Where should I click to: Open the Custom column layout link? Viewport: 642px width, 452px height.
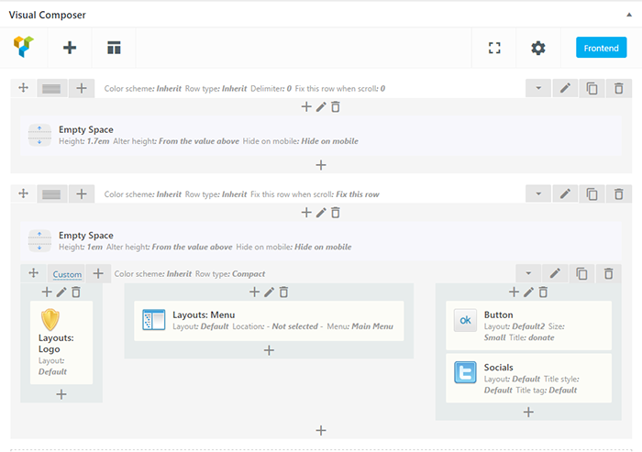tap(67, 274)
